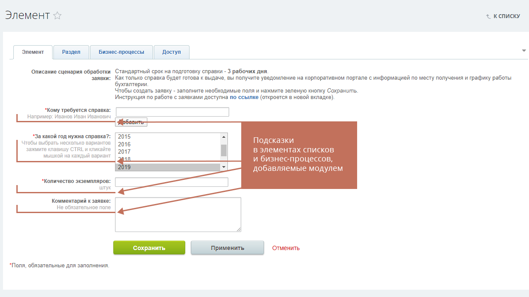
Task: Switch to the Бизнес-процессы tab
Action: 121,52
